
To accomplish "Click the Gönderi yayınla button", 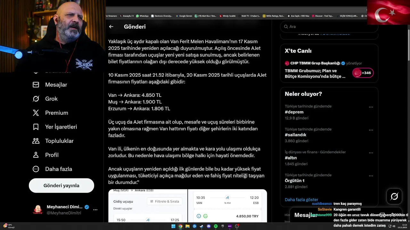I will 61,186.
